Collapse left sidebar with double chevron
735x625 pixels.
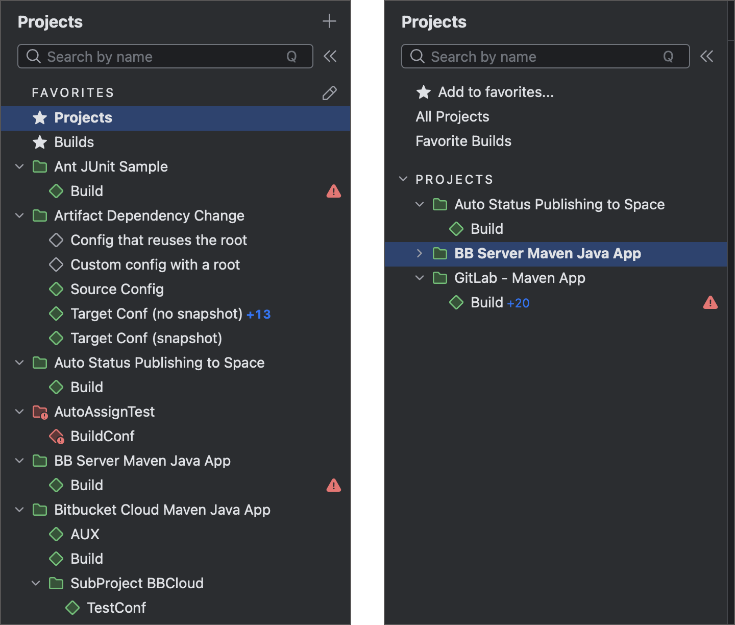(x=330, y=56)
